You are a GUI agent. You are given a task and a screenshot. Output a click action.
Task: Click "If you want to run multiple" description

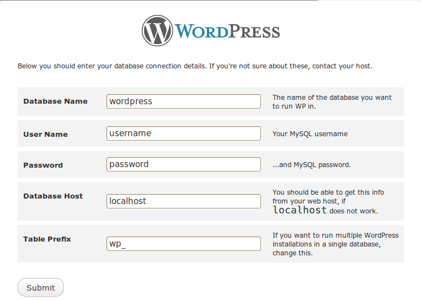335,244
